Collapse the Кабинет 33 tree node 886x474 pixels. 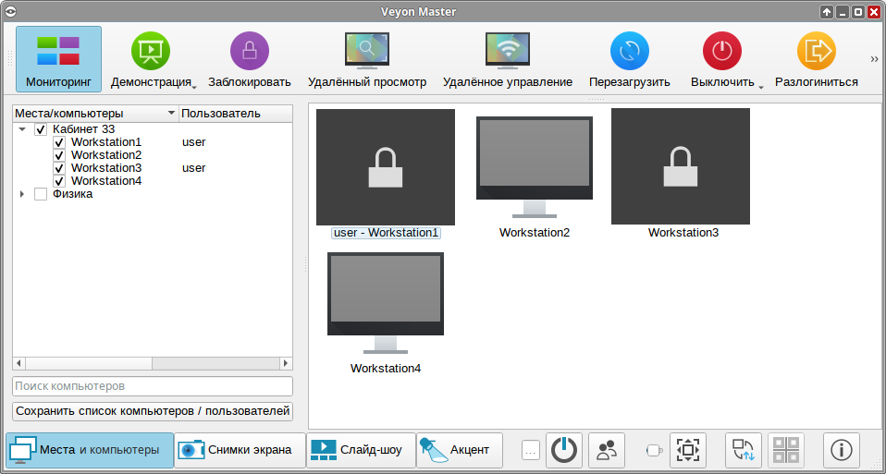coord(22,129)
